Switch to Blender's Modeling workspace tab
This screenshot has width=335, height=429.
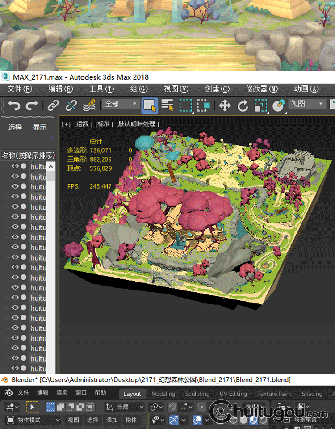(x=163, y=394)
